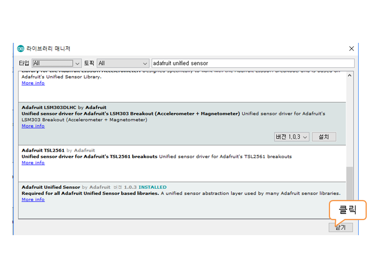Click the '타입' label text

click(x=24, y=63)
